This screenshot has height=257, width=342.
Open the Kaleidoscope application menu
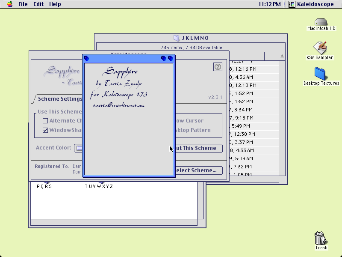coord(311,4)
